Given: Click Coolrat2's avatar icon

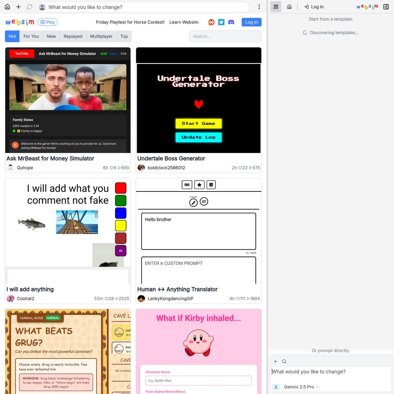Looking at the screenshot, I should [10, 299].
